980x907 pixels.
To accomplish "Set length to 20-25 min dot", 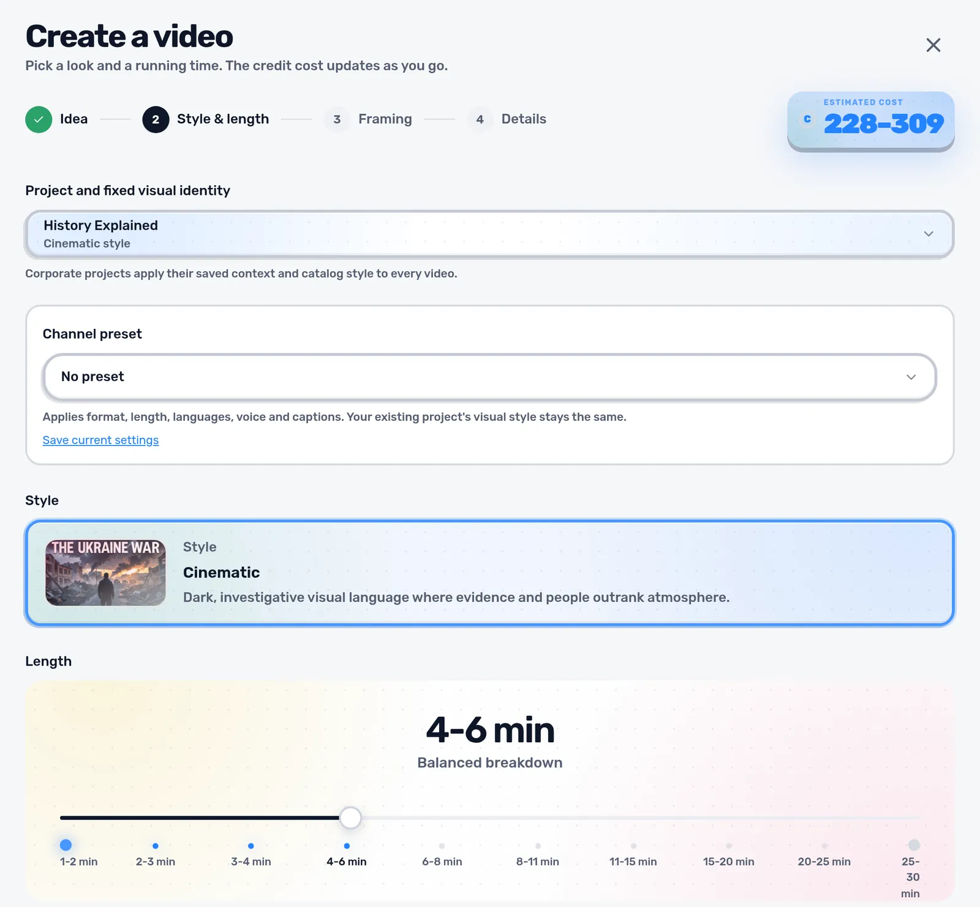I will point(824,846).
